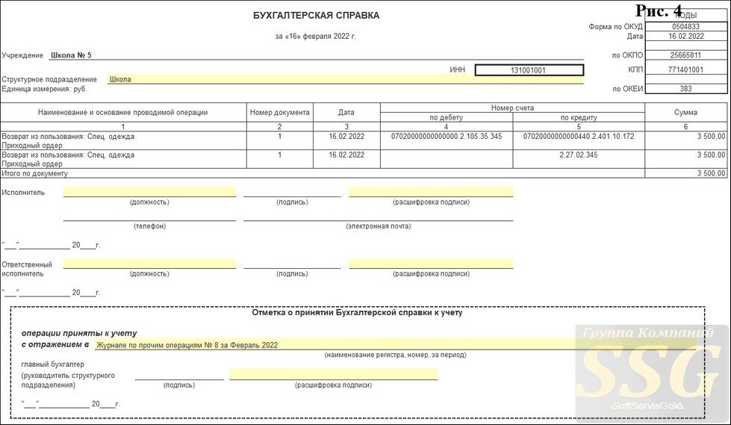Select the date line "за «16» февраля 2022 г."
Screen dimensions: 731x425
coord(316,37)
